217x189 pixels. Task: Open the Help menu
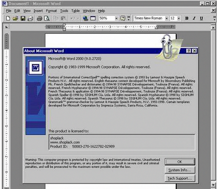102,11
